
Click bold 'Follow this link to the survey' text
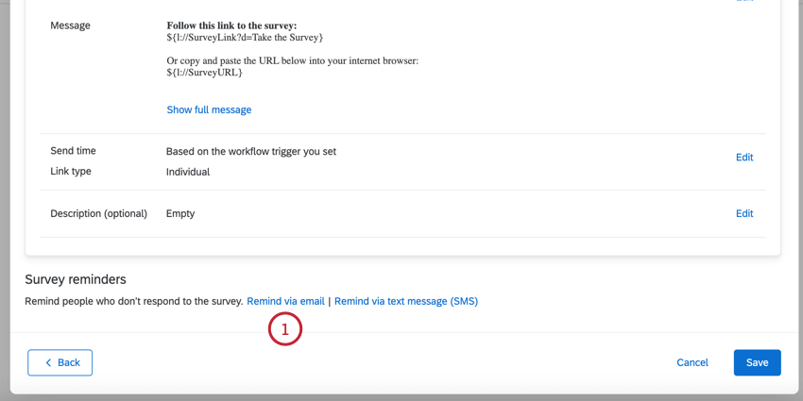[x=231, y=25]
